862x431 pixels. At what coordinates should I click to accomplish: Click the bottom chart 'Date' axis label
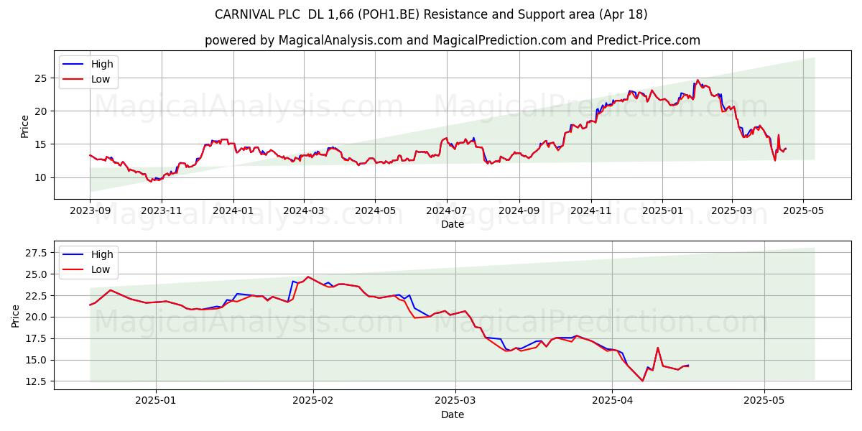(453, 414)
